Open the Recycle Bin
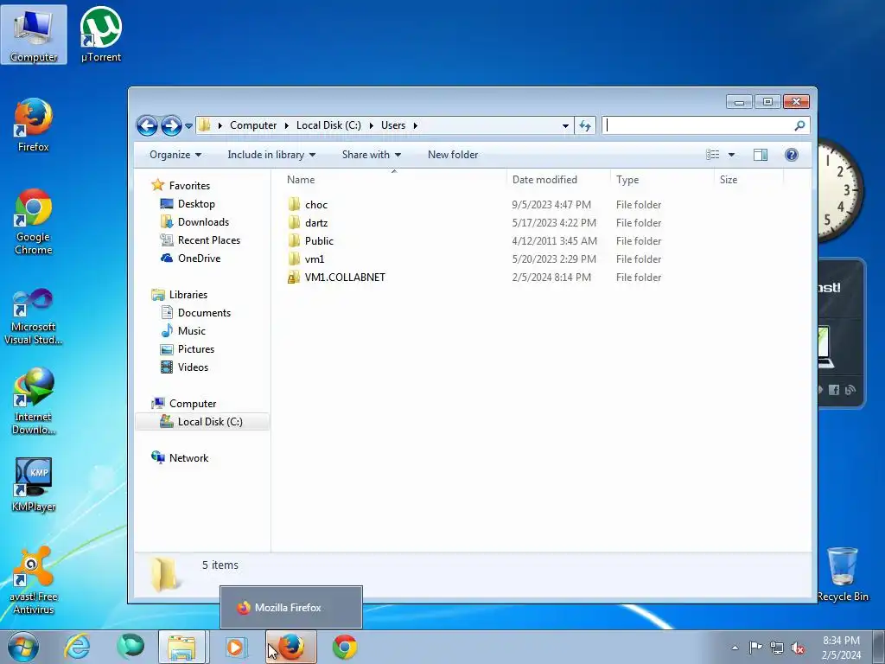The width and height of the screenshot is (885, 664). (x=843, y=574)
